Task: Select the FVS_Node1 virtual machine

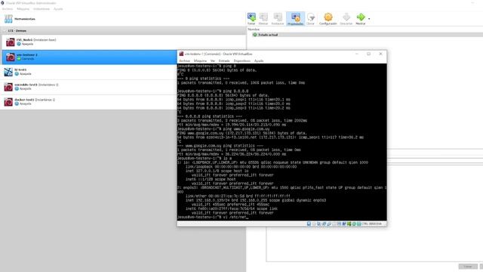Action: tap(123, 42)
